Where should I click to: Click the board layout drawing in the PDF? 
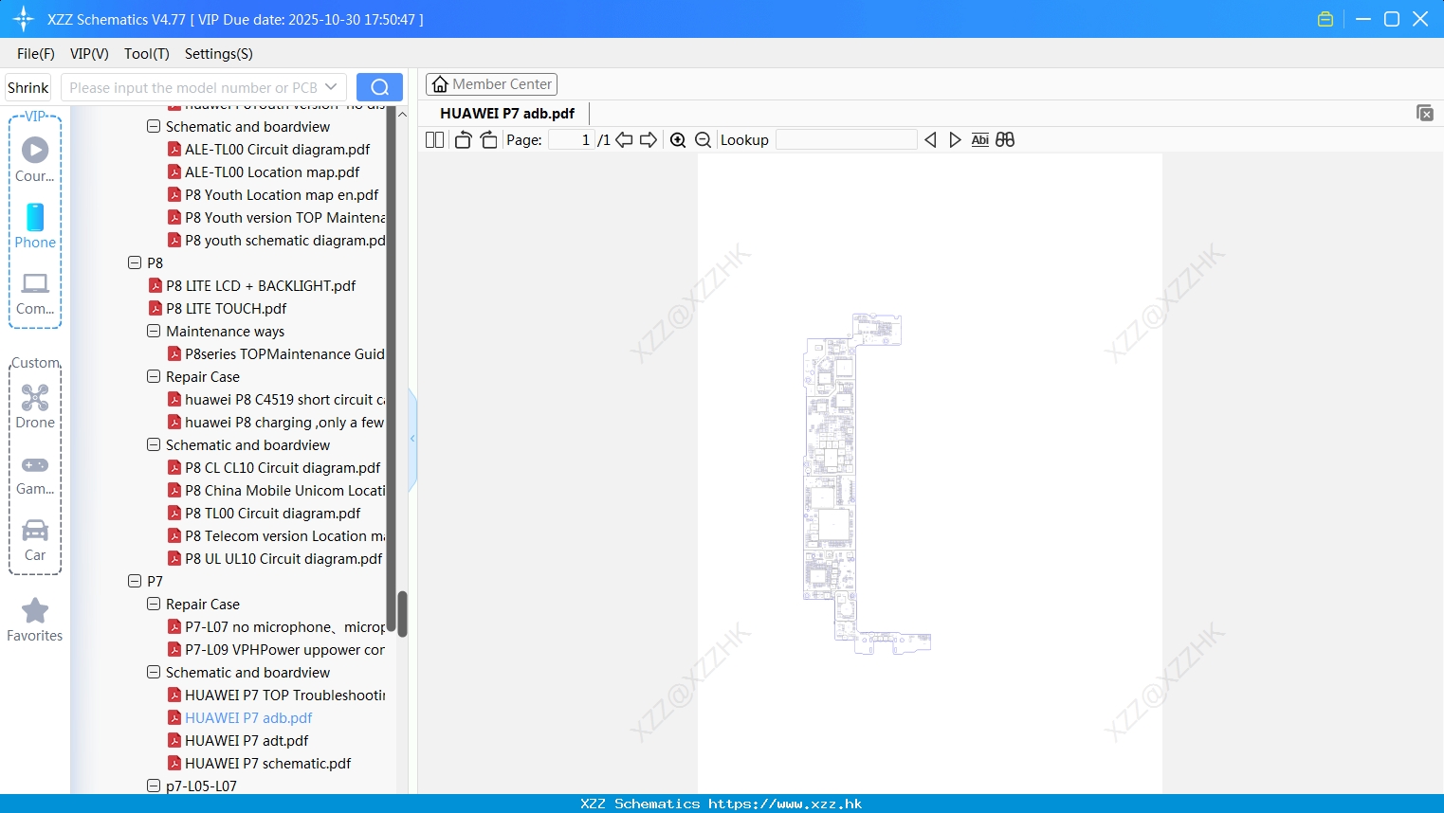coord(867,484)
